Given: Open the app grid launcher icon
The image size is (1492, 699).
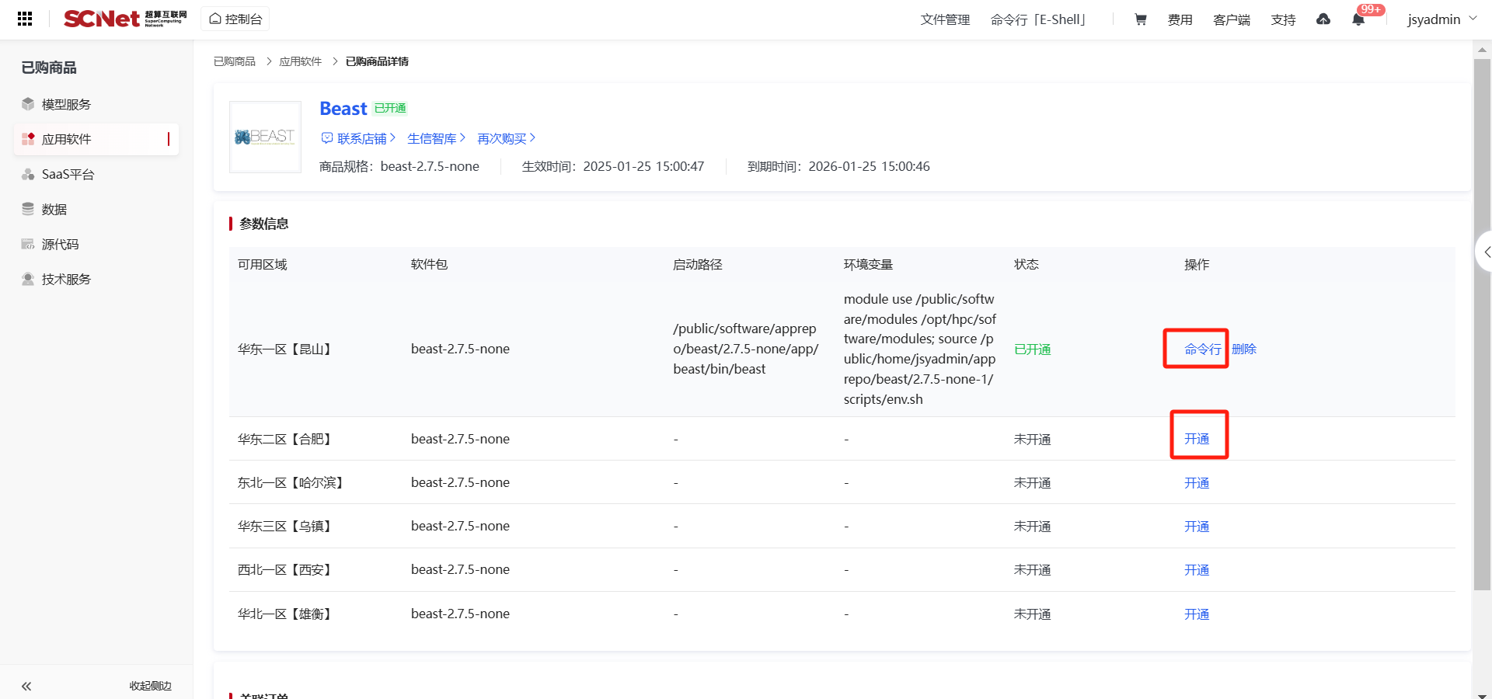Looking at the screenshot, I should click(25, 19).
